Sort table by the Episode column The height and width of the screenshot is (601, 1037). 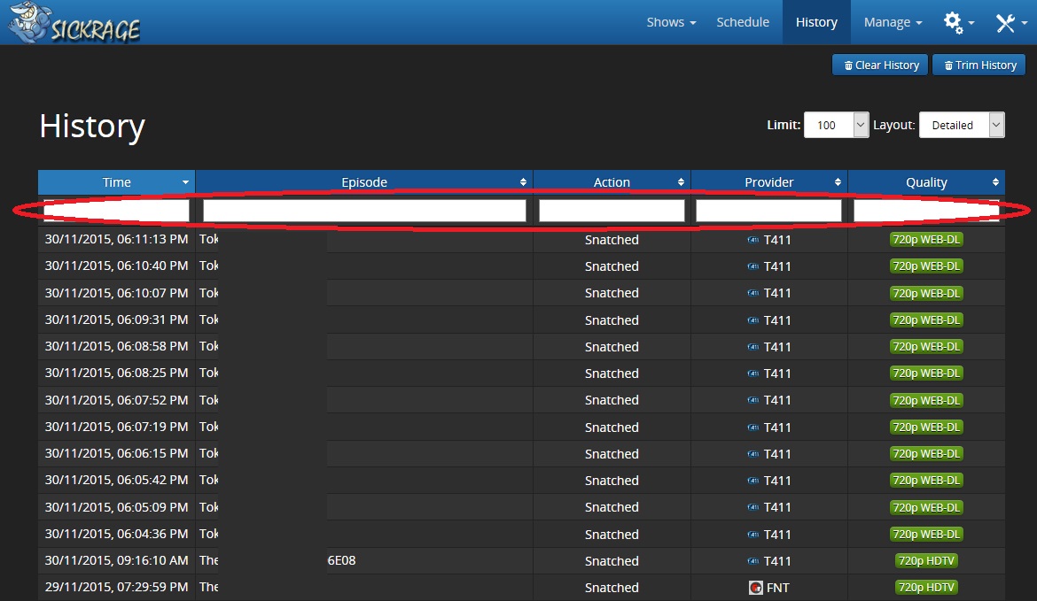(x=363, y=182)
